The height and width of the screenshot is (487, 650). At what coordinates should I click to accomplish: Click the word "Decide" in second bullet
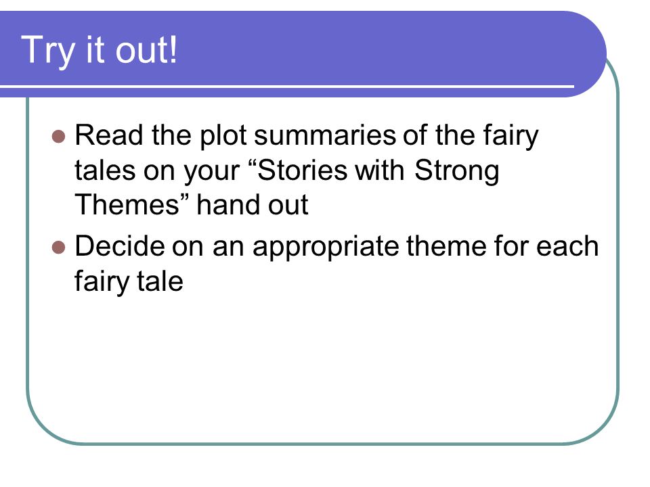click(120, 246)
